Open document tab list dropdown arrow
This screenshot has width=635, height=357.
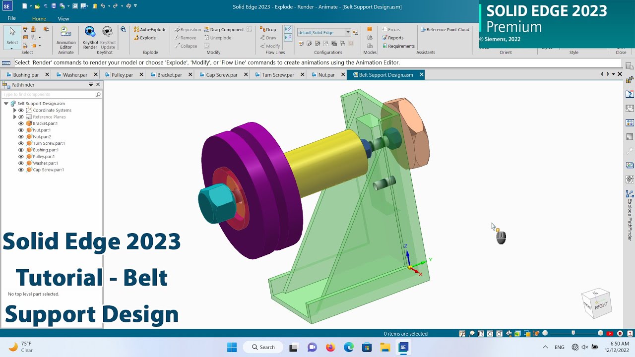pos(613,74)
